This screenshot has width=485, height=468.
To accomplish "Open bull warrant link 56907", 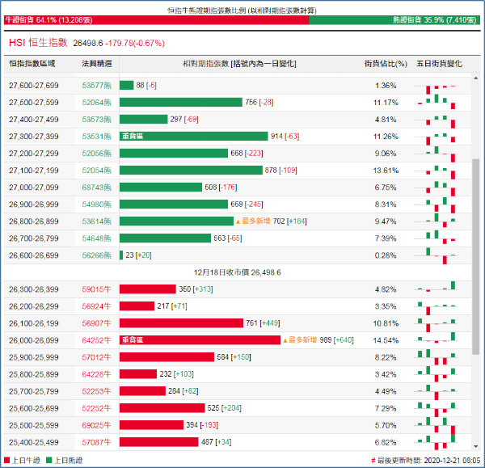I will pyautogui.click(x=96, y=323).
